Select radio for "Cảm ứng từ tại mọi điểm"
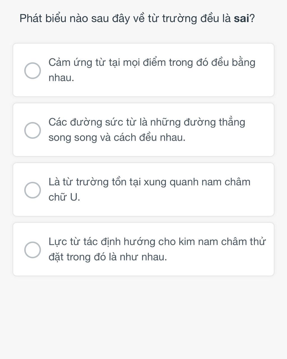Image resolution: width=287 pixels, height=359 pixels. (33, 71)
